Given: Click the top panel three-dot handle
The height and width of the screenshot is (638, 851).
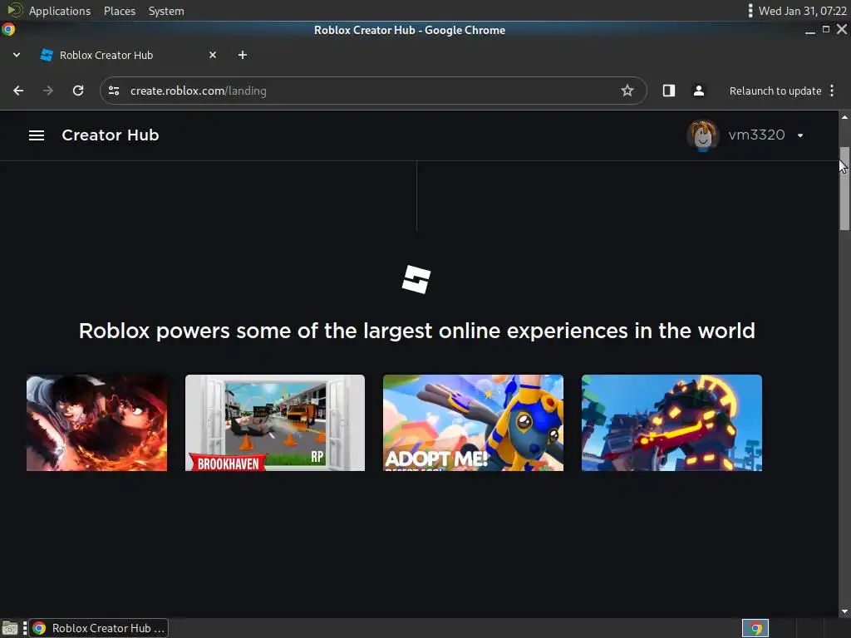Looking at the screenshot, I should [750, 11].
